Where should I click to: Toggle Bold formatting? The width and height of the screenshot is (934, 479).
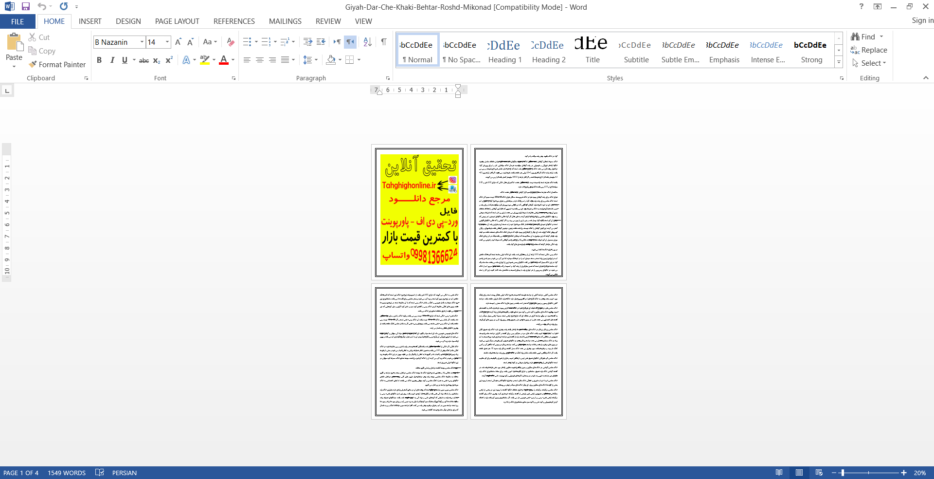pos(99,60)
